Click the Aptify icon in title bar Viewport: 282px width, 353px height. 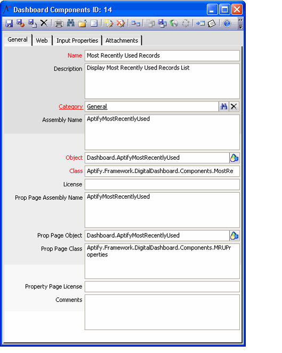point(7,9)
